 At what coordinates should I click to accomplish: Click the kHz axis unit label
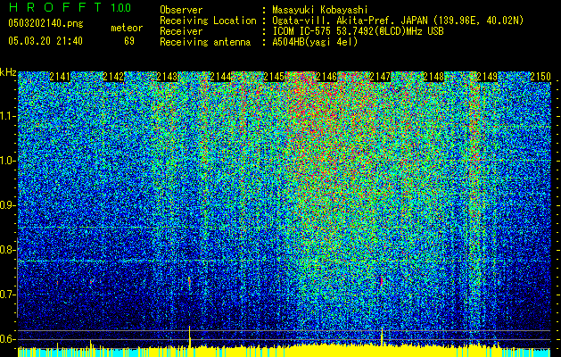tap(8, 72)
